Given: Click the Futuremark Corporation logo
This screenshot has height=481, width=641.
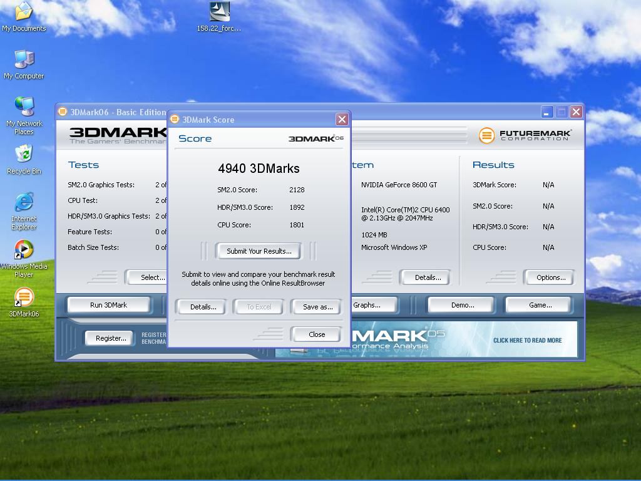Looking at the screenshot, I should (x=525, y=135).
